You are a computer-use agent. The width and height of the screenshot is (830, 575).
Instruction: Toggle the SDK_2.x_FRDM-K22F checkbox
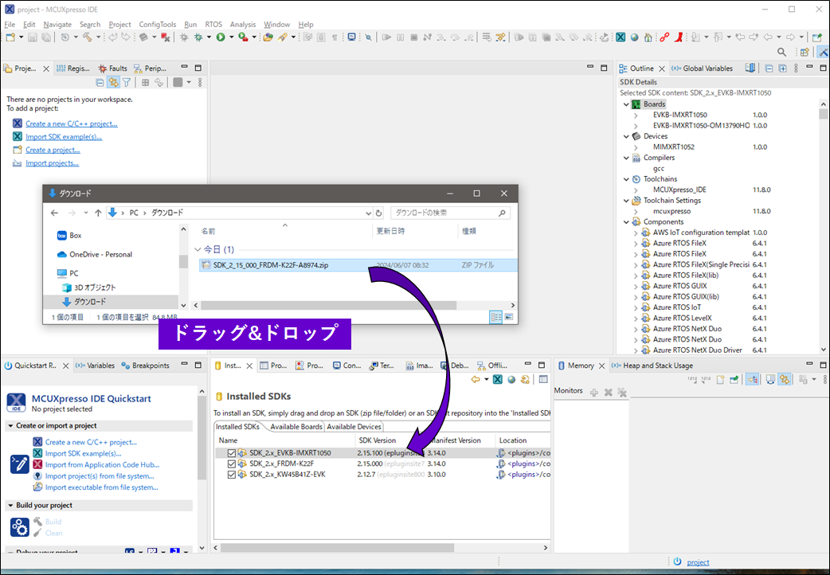pyautogui.click(x=232, y=464)
